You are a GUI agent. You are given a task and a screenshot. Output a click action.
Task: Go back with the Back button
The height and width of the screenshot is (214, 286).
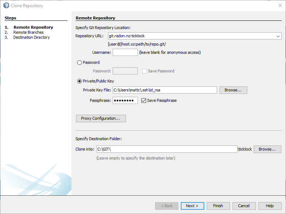pos(167,206)
